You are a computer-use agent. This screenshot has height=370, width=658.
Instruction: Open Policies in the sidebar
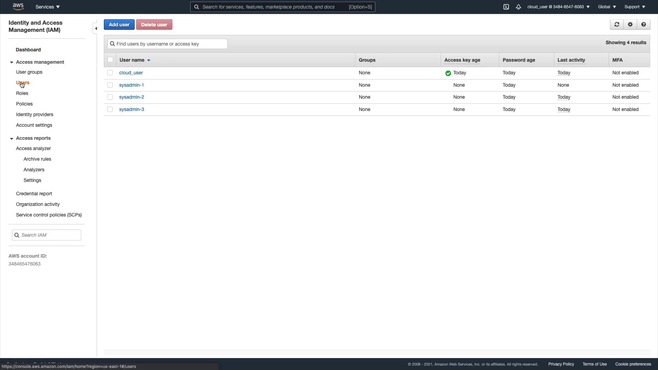coord(24,104)
